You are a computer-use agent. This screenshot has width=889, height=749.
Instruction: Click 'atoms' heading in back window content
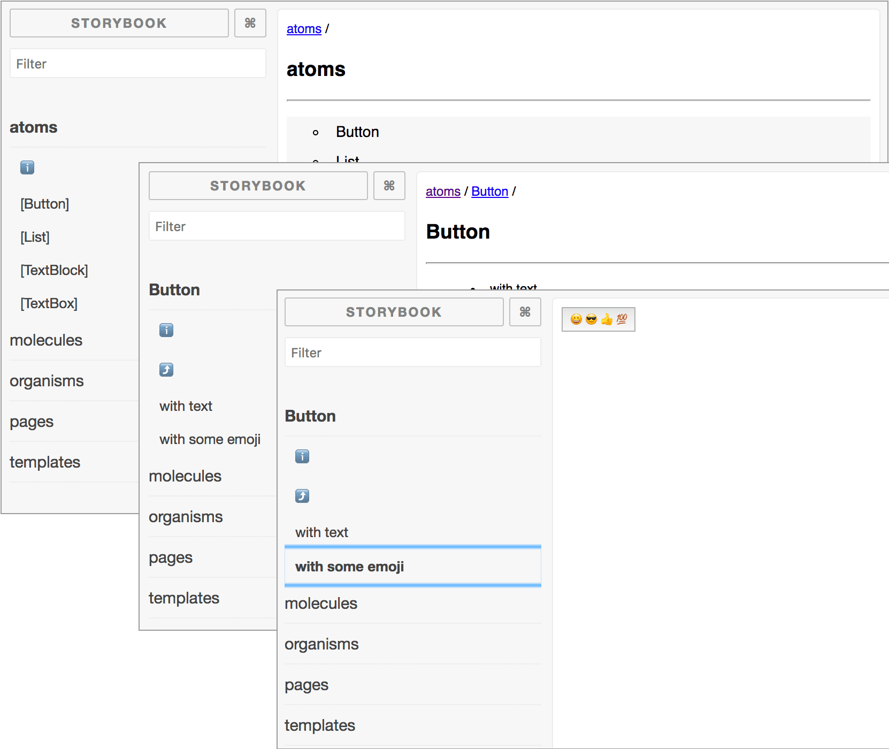tap(316, 70)
